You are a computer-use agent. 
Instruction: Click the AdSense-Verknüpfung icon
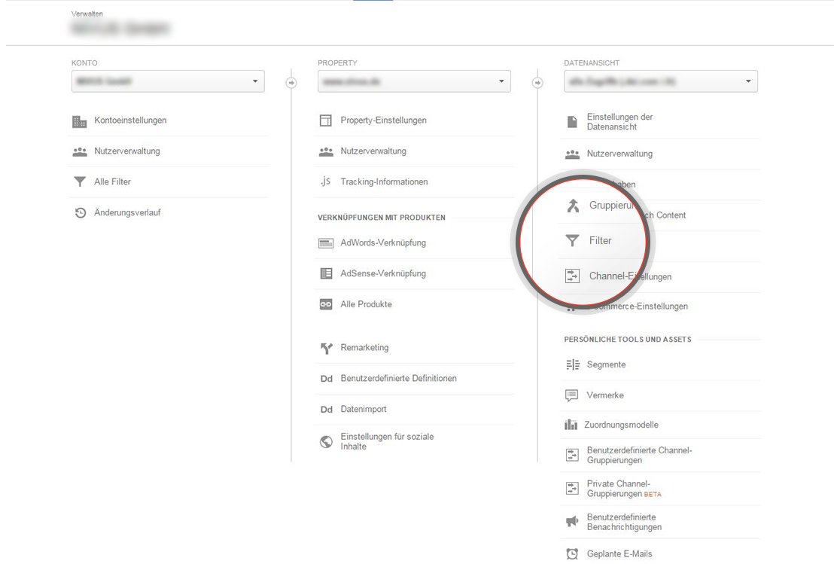(x=326, y=273)
